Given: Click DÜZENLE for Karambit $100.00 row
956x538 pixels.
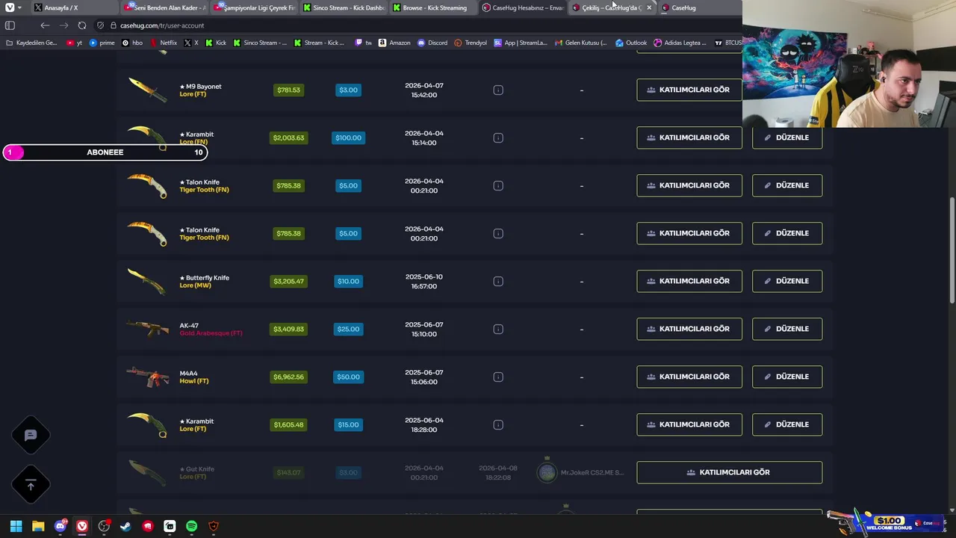Looking at the screenshot, I should coord(787,137).
